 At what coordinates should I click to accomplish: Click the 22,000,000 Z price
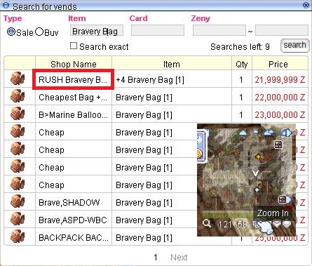pos(280,98)
